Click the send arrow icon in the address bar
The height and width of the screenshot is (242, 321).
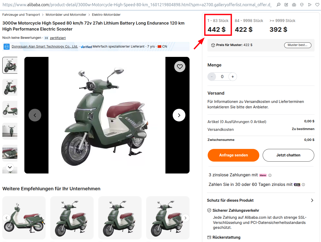click(310, 5)
